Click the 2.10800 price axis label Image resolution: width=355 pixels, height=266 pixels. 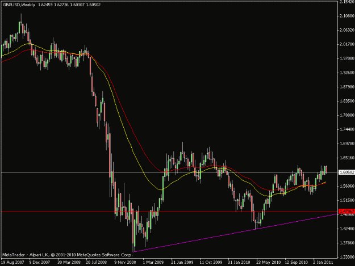pos(347,16)
